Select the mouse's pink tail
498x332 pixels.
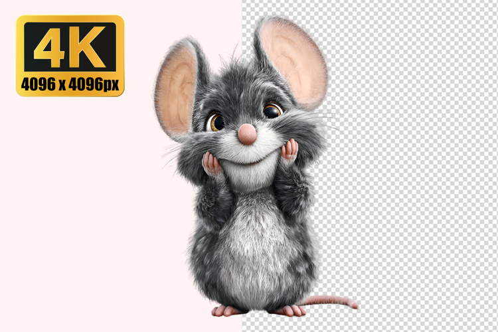click(x=332, y=301)
